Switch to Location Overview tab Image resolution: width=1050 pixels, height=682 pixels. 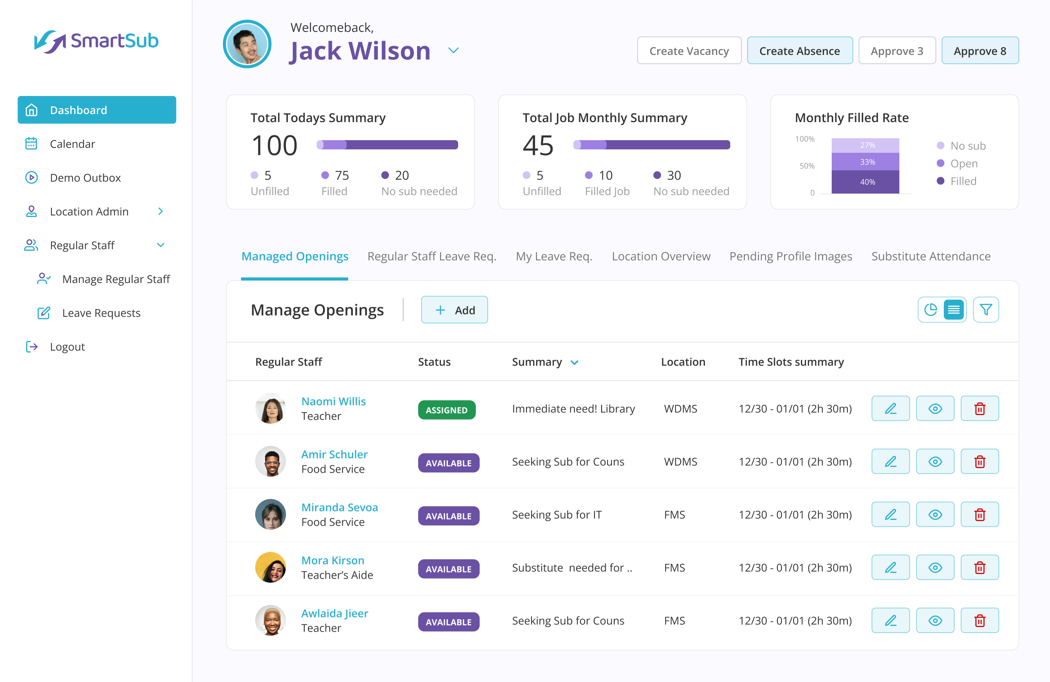(661, 256)
